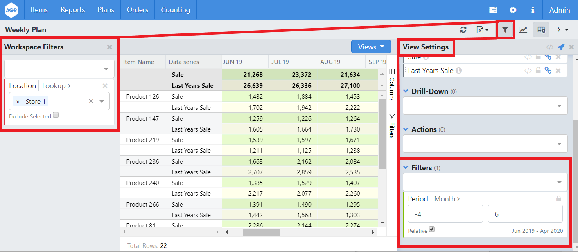
Task: Toggle lock icon on Period filter
Action: [x=558, y=199]
